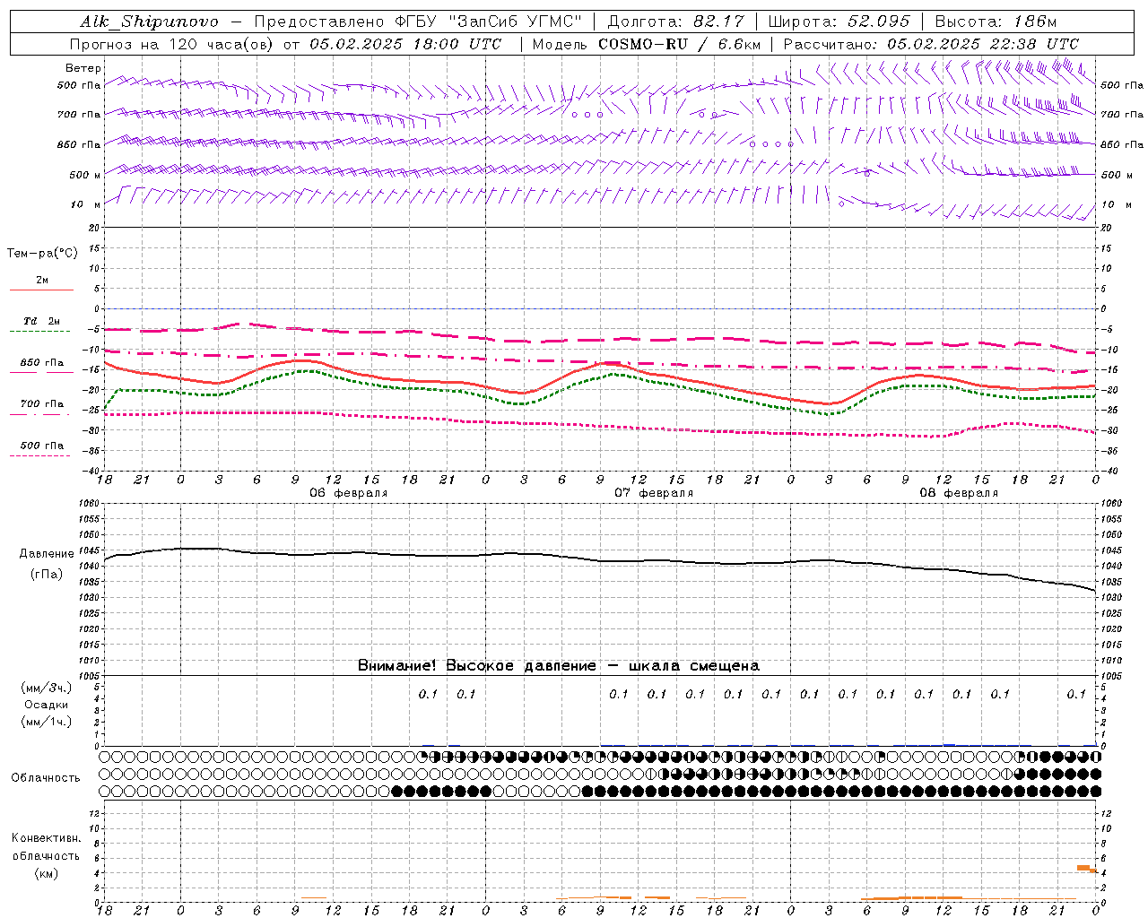Click the '07 февраля' date label
1148x918 pixels.
pos(654,493)
